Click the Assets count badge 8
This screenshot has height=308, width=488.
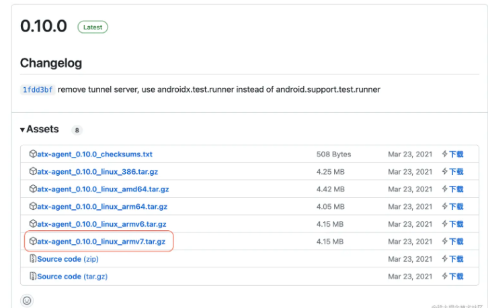coord(77,130)
